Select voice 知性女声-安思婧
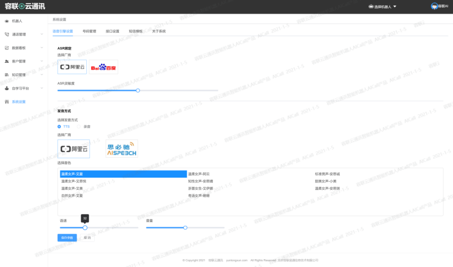Image resolution: width=453 pixels, height=267 pixels. tap(201, 181)
